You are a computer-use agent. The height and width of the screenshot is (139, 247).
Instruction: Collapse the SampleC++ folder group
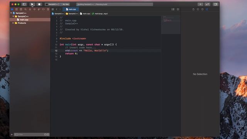pos(13,16)
